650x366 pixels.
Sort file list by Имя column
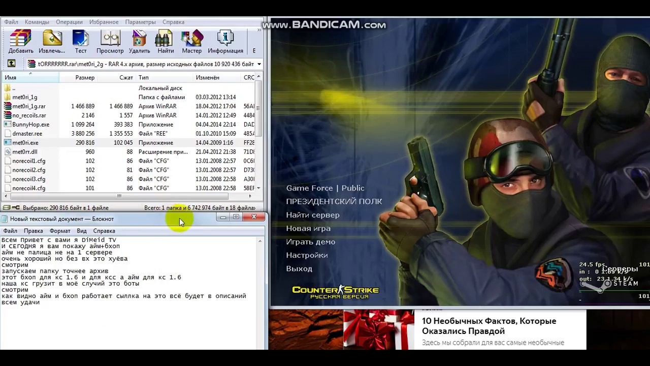pyautogui.click(x=30, y=77)
